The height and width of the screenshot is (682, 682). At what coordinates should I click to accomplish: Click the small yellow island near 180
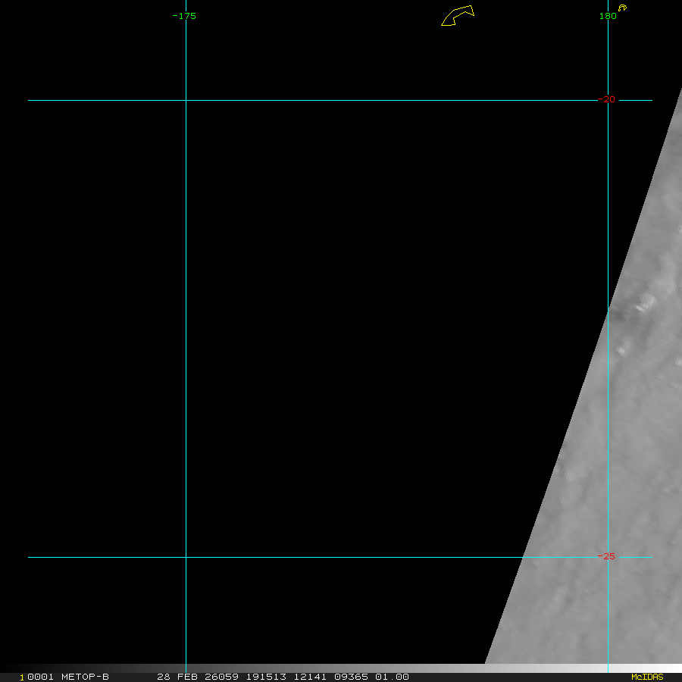(622, 8)
